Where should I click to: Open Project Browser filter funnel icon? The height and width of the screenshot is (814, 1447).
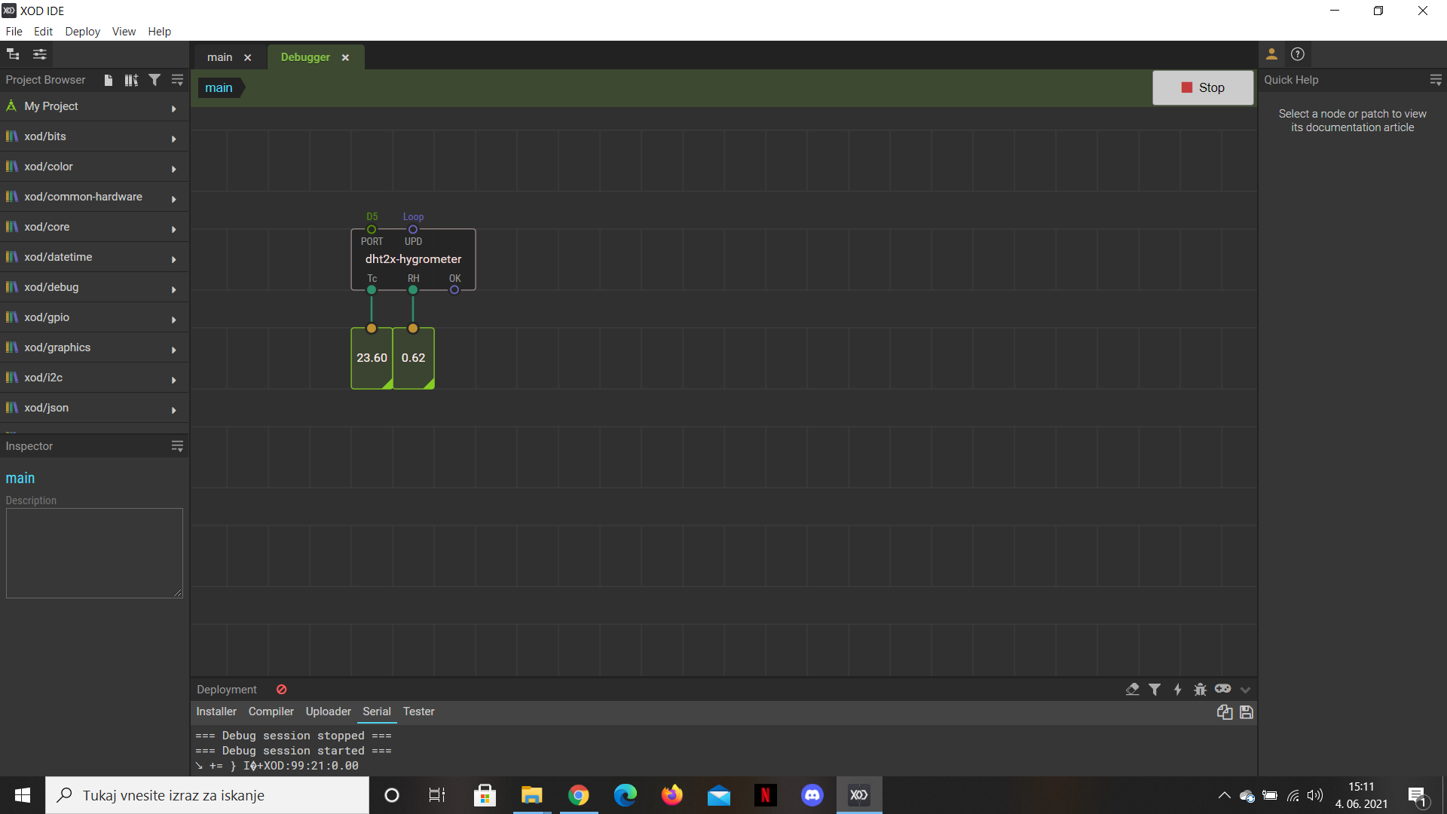point(154,80)
